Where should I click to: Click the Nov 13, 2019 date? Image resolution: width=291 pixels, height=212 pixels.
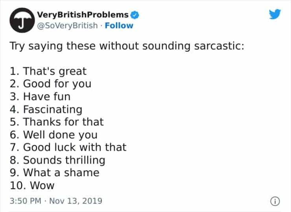tap(76, 201)
